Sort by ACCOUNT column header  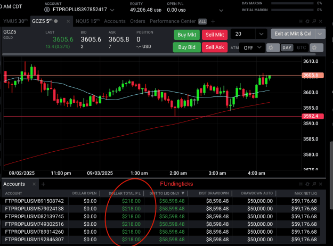click(x=14, y=193)
